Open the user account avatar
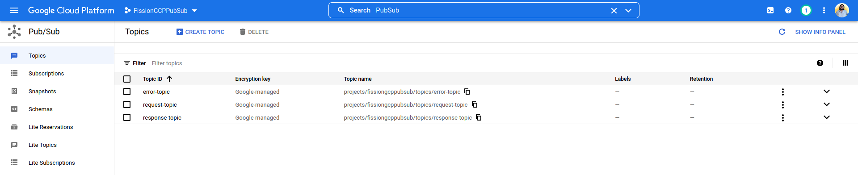858x175 pixels. coord(842,10)
